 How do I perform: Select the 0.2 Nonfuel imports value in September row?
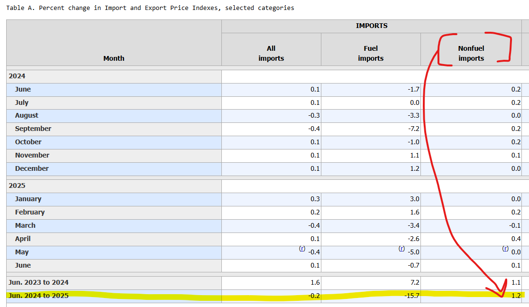[x=516, y=129]
